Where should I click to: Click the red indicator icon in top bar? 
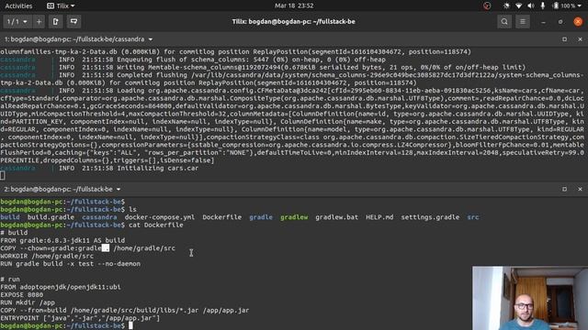(487, 5)
